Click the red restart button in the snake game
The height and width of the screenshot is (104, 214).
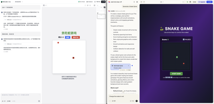pyautogui.click(x=76, y=37)
